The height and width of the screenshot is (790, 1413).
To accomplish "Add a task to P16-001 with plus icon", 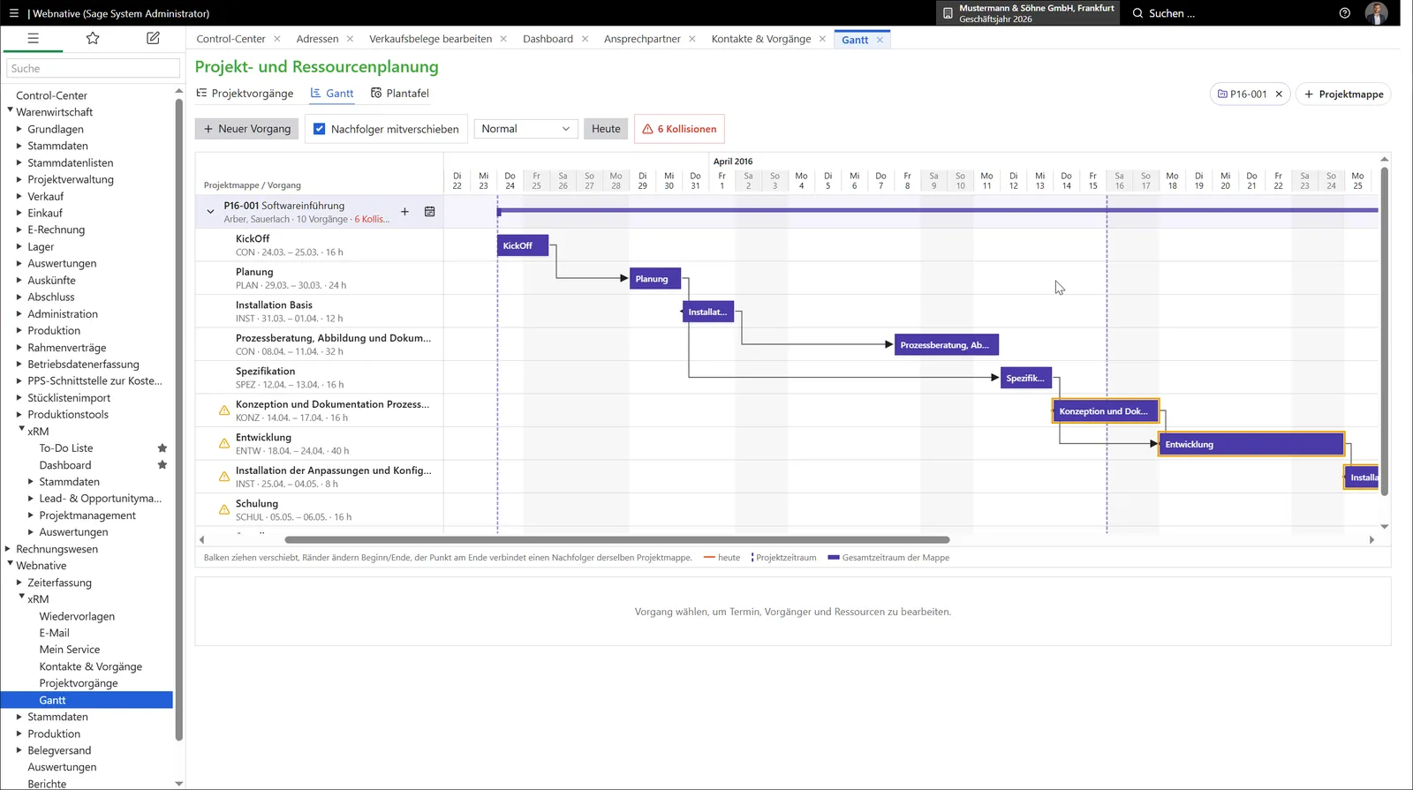I will pos(404,212).
